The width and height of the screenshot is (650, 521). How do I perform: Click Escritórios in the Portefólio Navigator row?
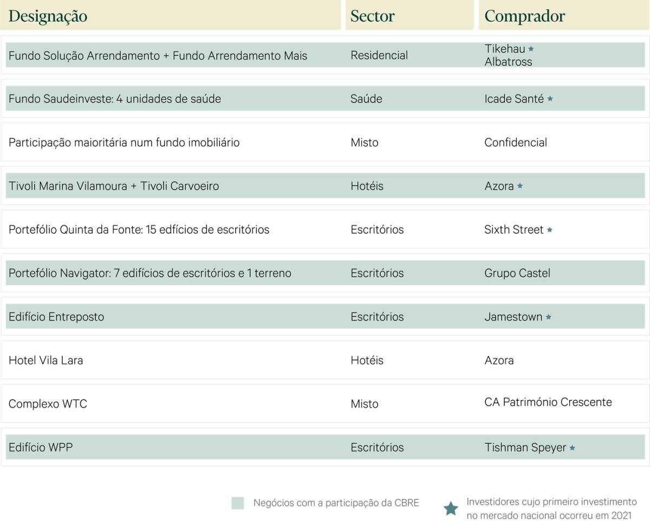tap(377, 273)
